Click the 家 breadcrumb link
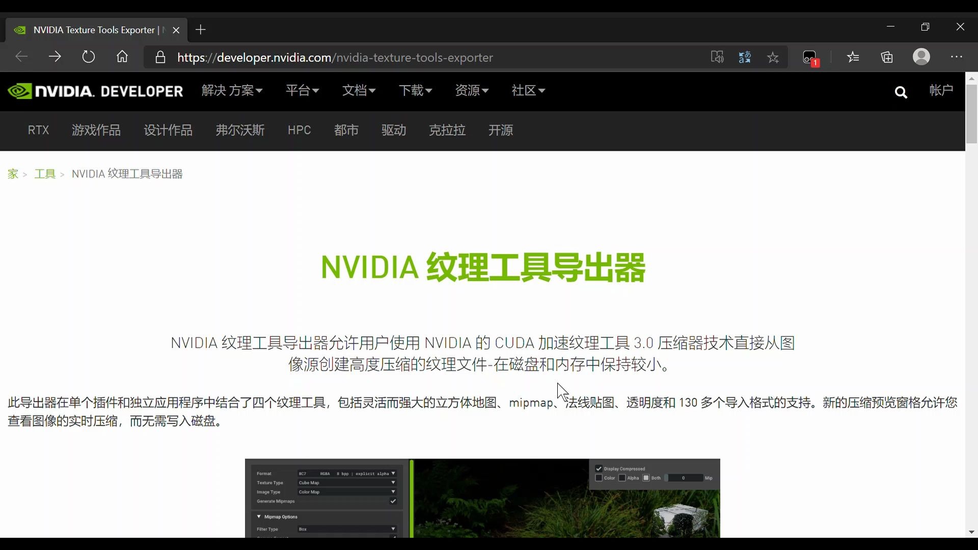Viewport: 978px width, 550px height. (x=13, y=174)
